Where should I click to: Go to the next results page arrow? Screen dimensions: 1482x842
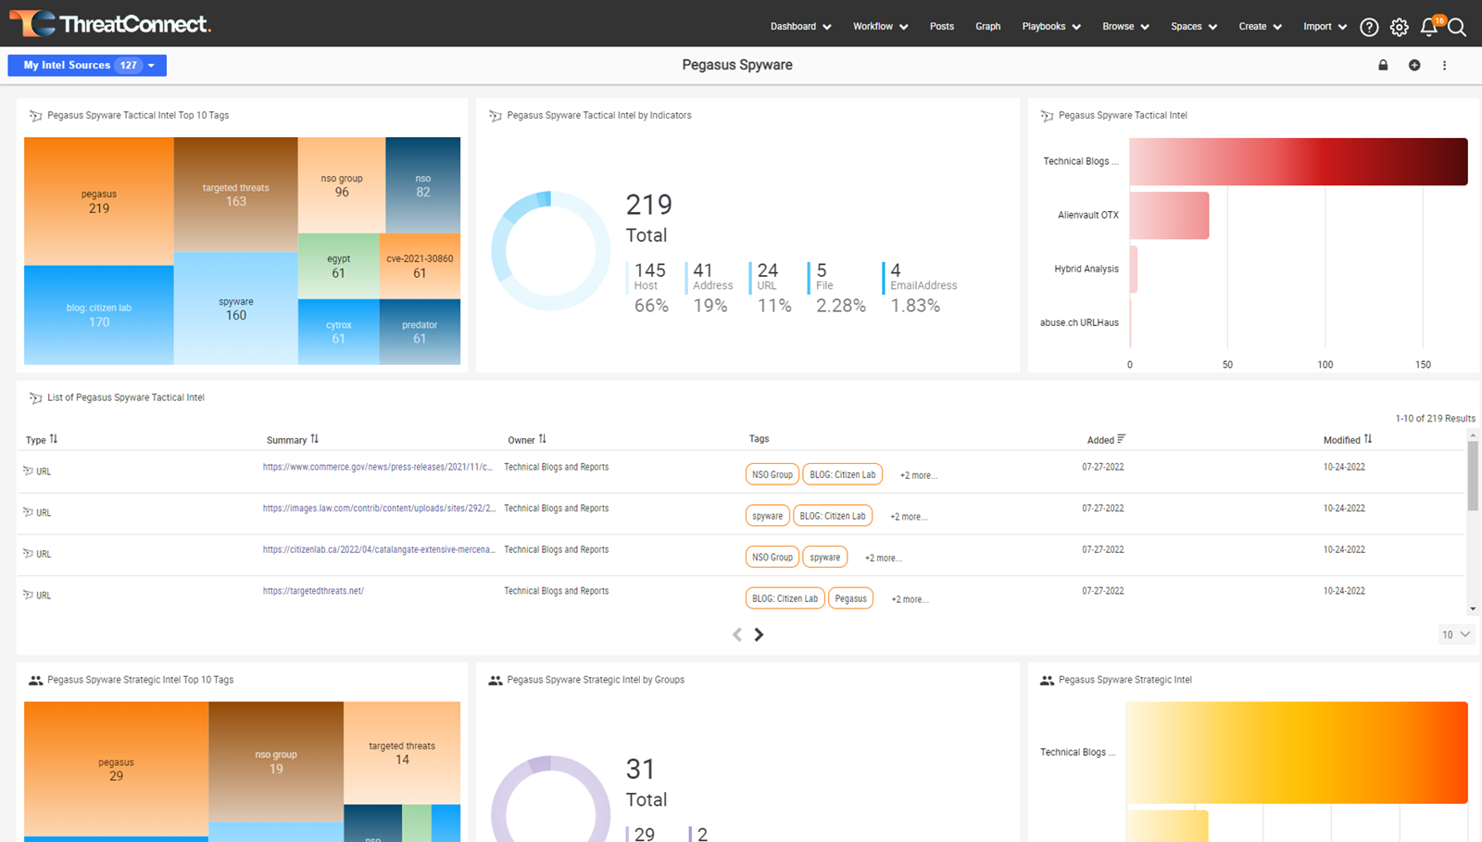pos(759,635)
